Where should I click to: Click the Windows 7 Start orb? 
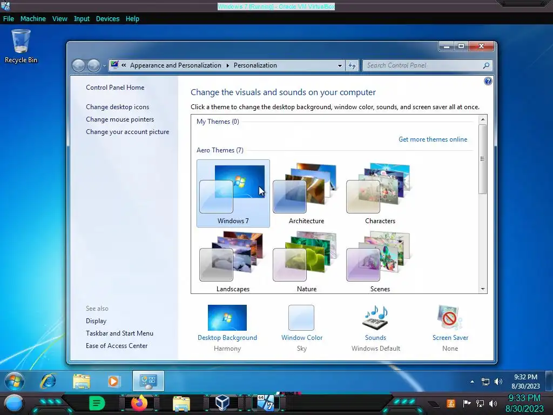pyautogui.click(x=15, y=381)
